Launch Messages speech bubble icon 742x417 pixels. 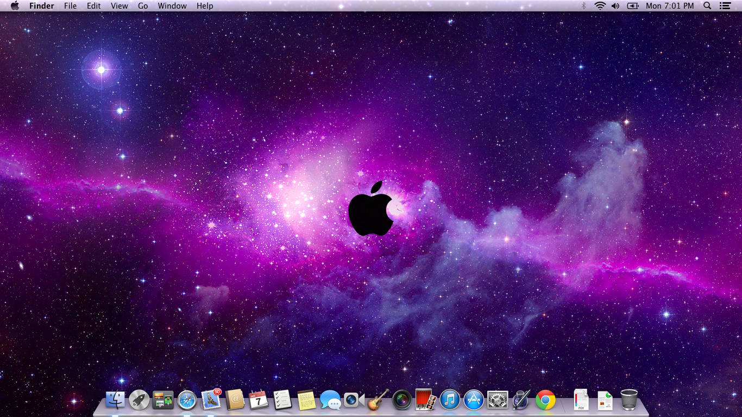330,400
